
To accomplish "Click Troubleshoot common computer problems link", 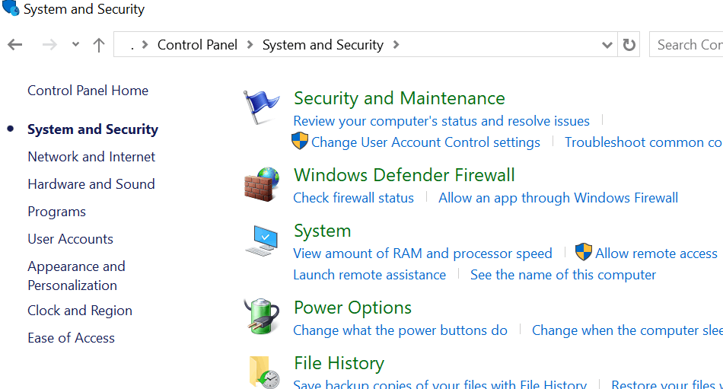I will [644, 142].
